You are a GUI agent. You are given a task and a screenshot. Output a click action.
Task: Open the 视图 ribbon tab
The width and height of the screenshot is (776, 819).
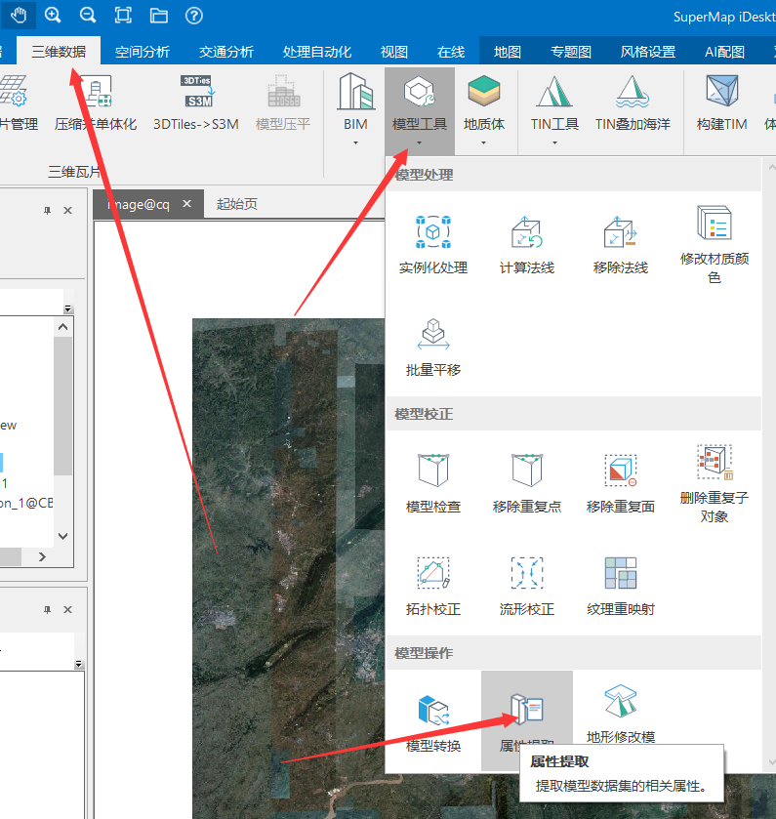point(394,51)
